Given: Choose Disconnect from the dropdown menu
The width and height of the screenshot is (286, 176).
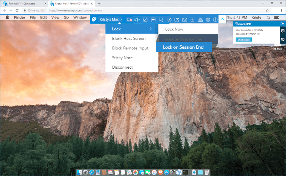Looking at the screenshot, I should pyautogui.click(x=122, y=67).
